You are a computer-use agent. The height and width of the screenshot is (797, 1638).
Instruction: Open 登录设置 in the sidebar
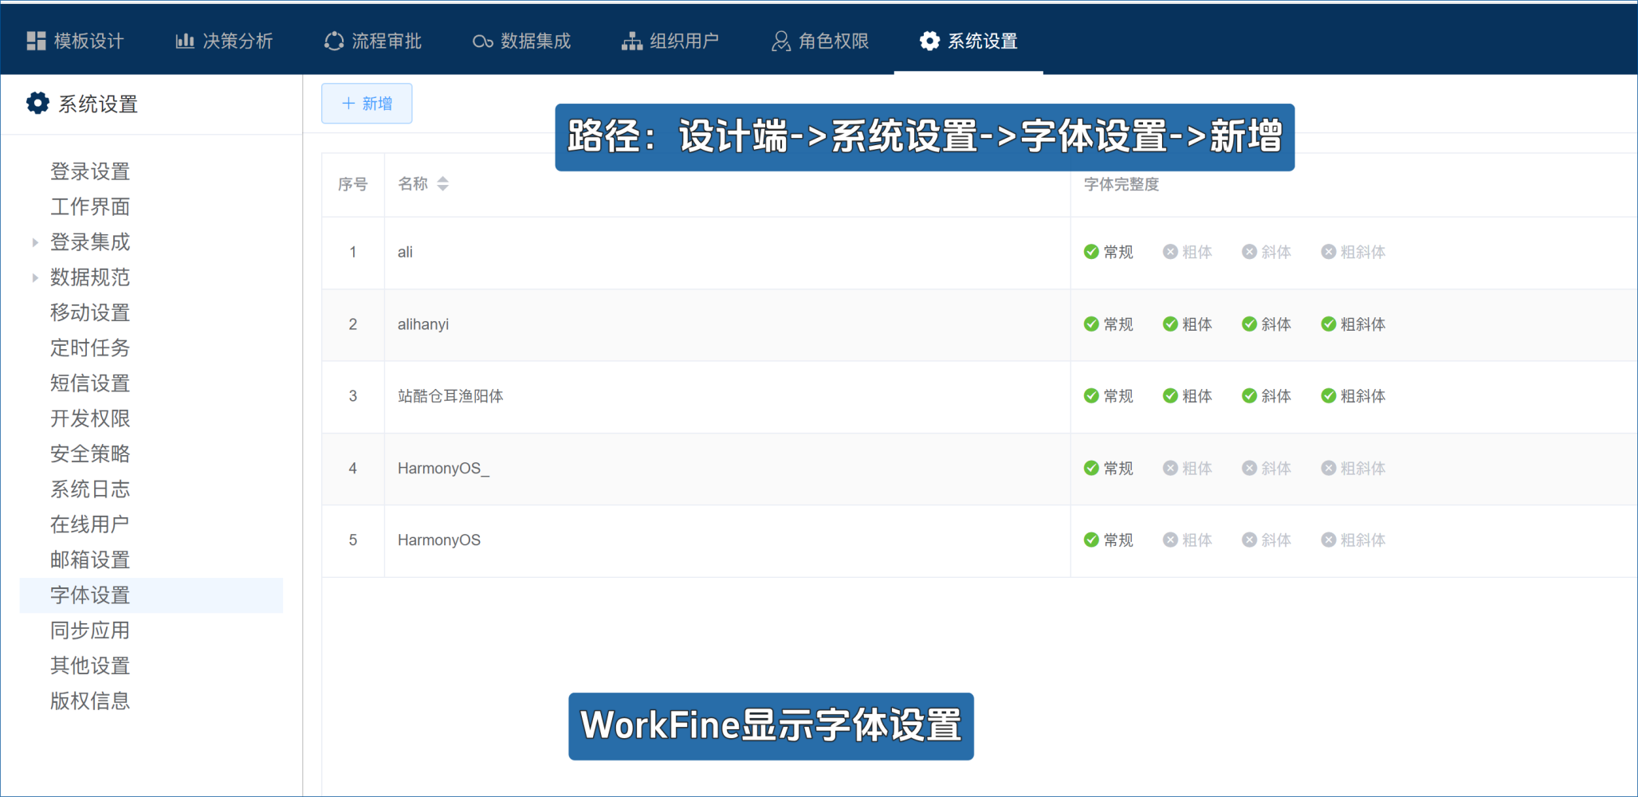pyautogui.click(x=90, y=171)
